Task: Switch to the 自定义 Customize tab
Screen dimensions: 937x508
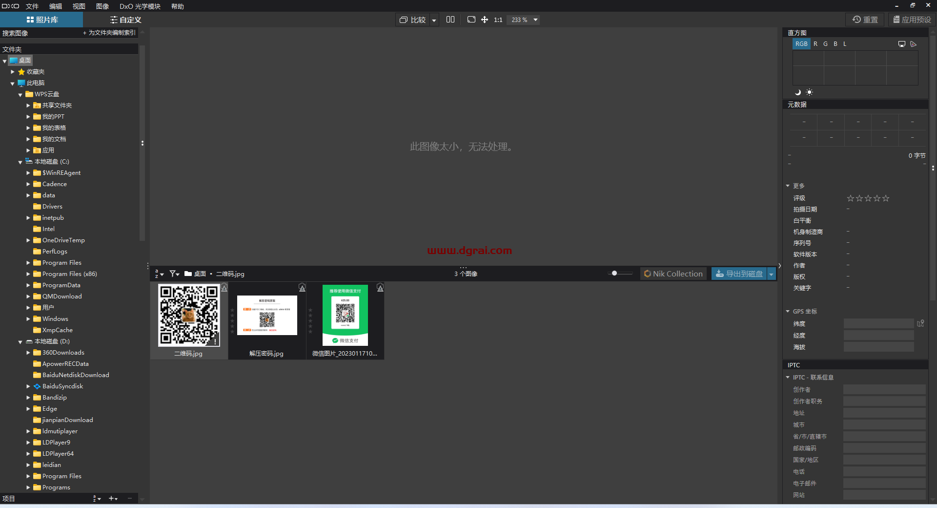Action: coord(125,20)
